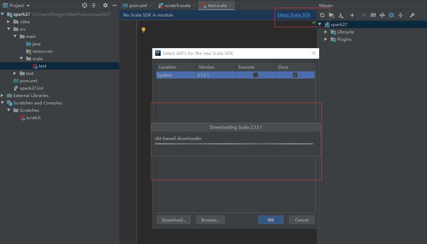The width and height of the screenshot is (427, 244).
Task: Click the sbt-based downloader progress bar
Action: click(x=234, y=144)
